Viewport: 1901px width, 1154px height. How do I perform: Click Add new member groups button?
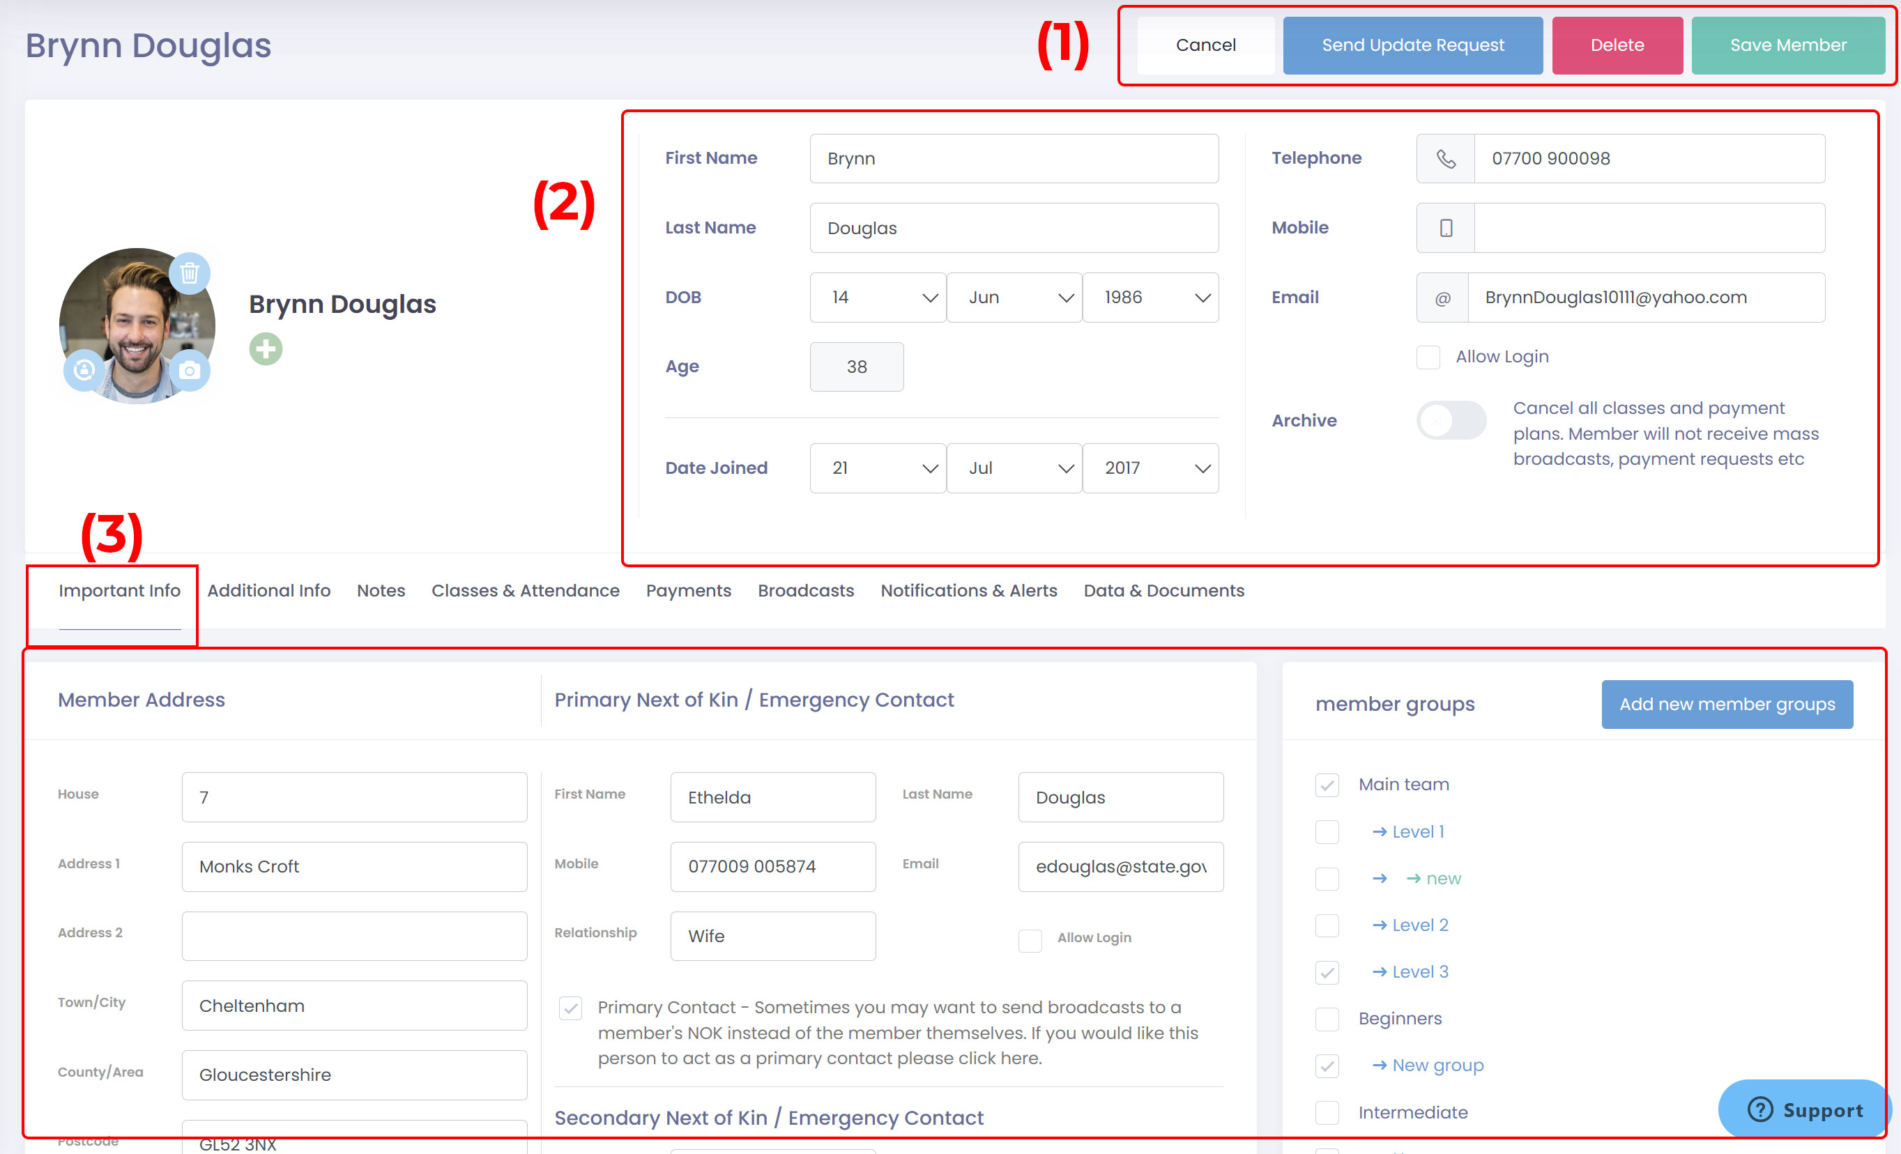point(1727,705)
